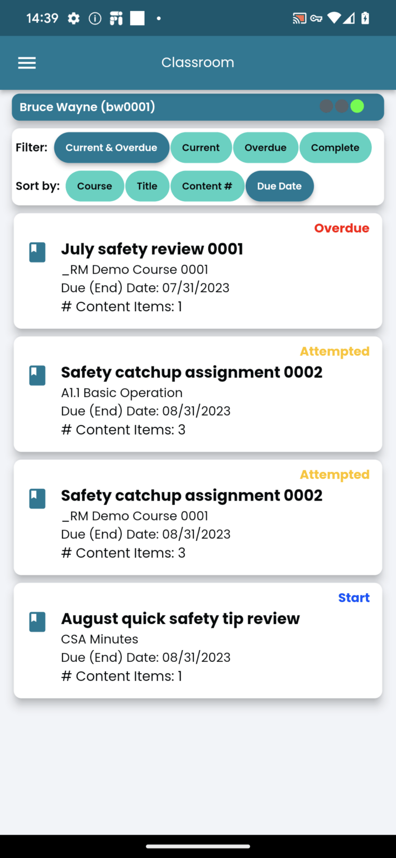Enable the Overdue filter
The image size is (396, 858).
pos(265,147)
